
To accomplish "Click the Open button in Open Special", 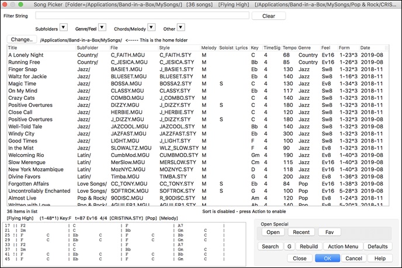I will click(273, 232).
